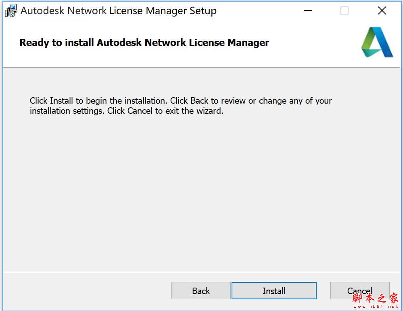Close the setup window with the X

click(x=382, y=11)
